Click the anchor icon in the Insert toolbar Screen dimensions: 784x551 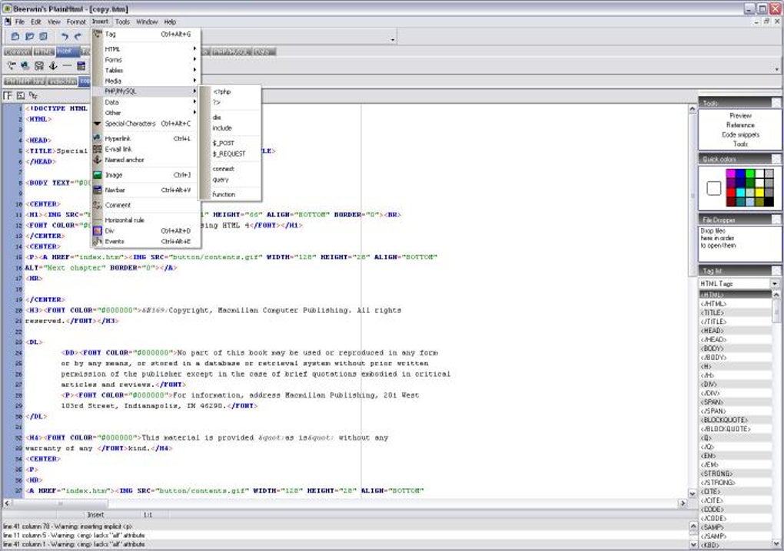click(53, 66)
